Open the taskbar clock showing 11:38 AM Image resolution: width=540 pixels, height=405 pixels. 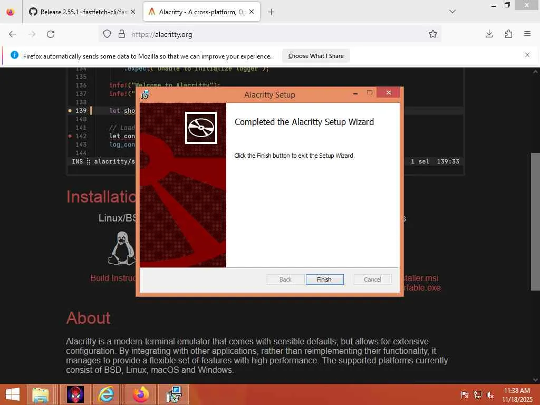click(x=517, y=395)
